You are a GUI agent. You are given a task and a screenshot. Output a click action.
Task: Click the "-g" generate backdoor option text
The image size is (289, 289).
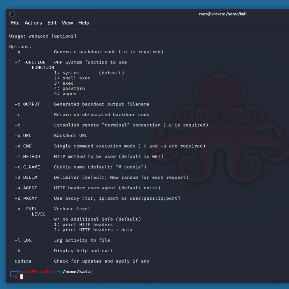click(x=18, y=52)
